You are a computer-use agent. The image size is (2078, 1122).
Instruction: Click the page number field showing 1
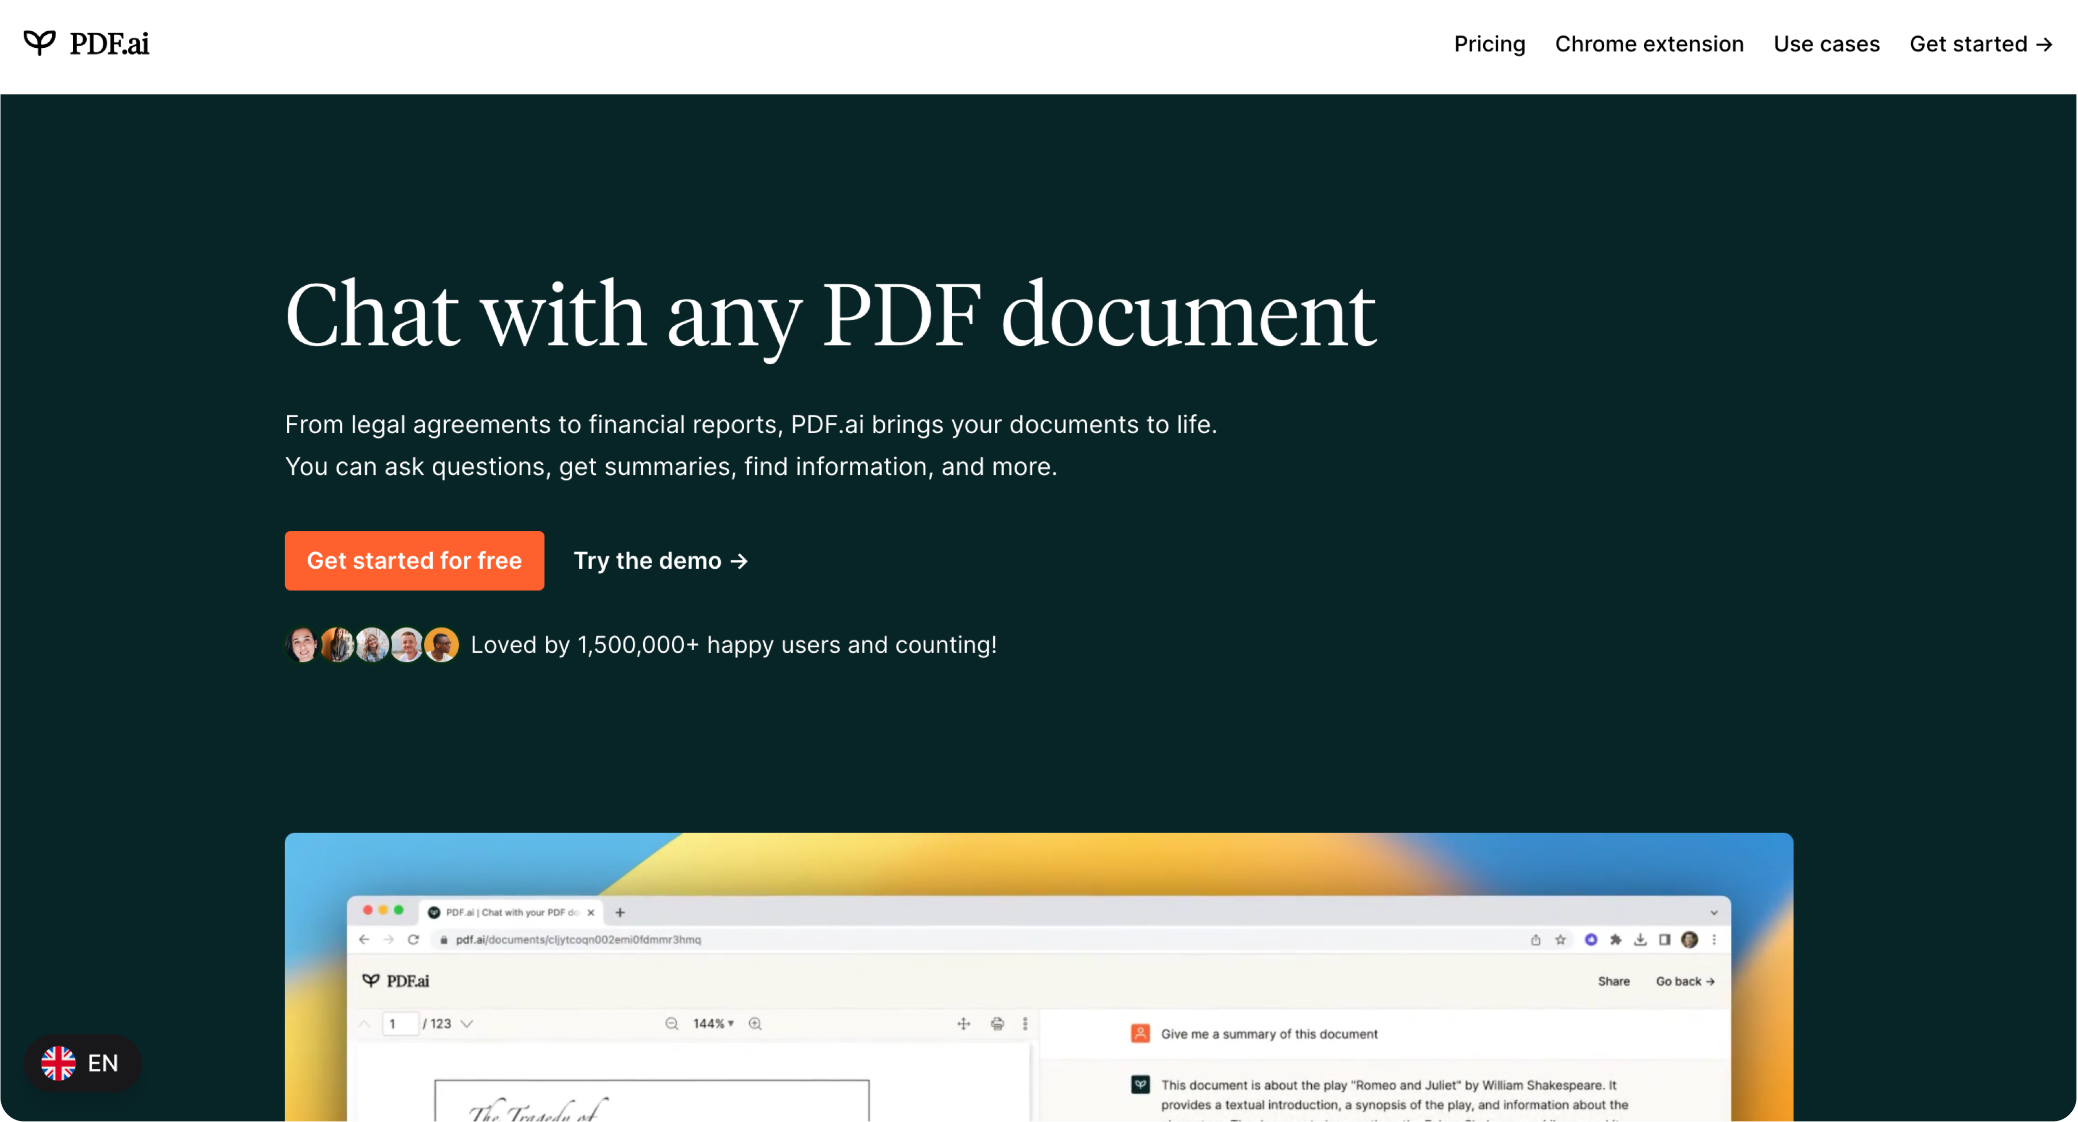400,1024
